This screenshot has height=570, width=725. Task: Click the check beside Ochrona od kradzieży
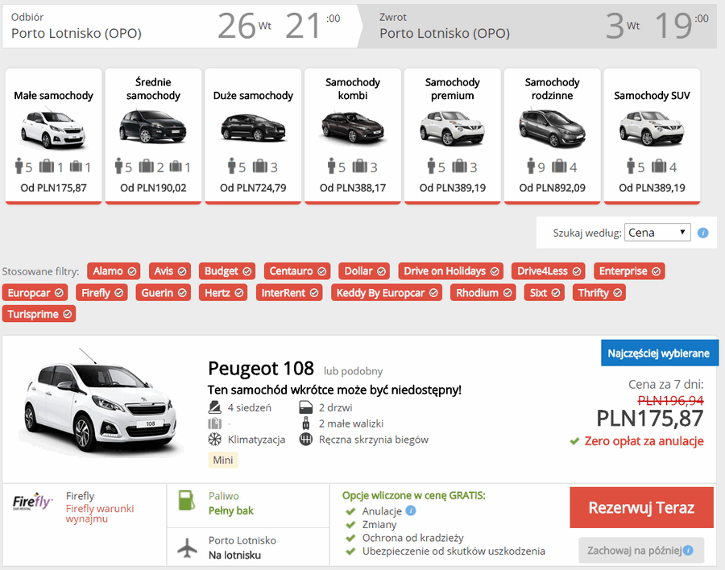click(350, 538)
